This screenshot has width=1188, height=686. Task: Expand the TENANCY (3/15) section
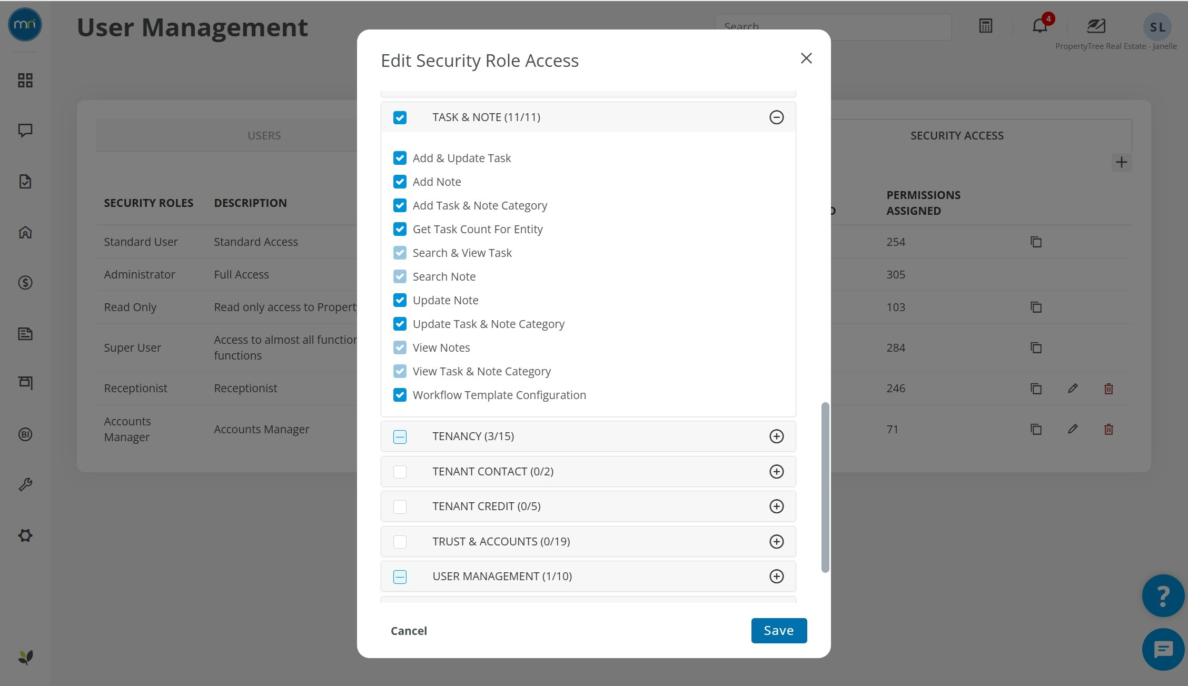[776, 436]
